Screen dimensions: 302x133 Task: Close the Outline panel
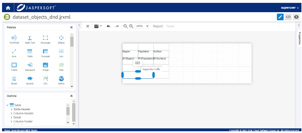(72, 96)
